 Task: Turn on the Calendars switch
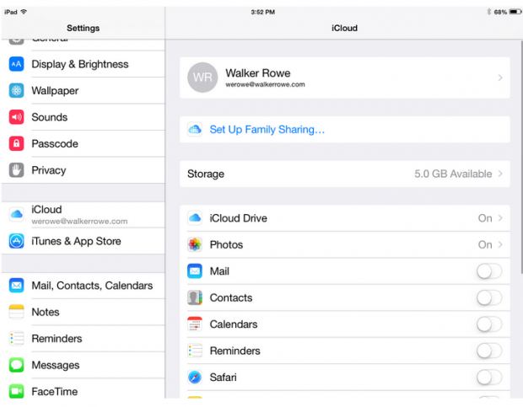click(489, 324)
